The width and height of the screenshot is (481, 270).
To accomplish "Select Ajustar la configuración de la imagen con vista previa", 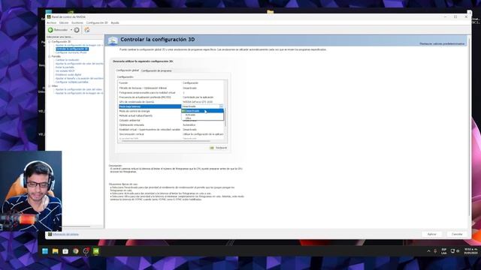I will 79,45.
